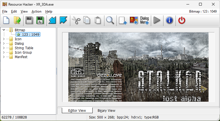Click the panel splitter grip between panes
Image resolution: width=220 pixels, height=121 pixels.
[57, 71]
